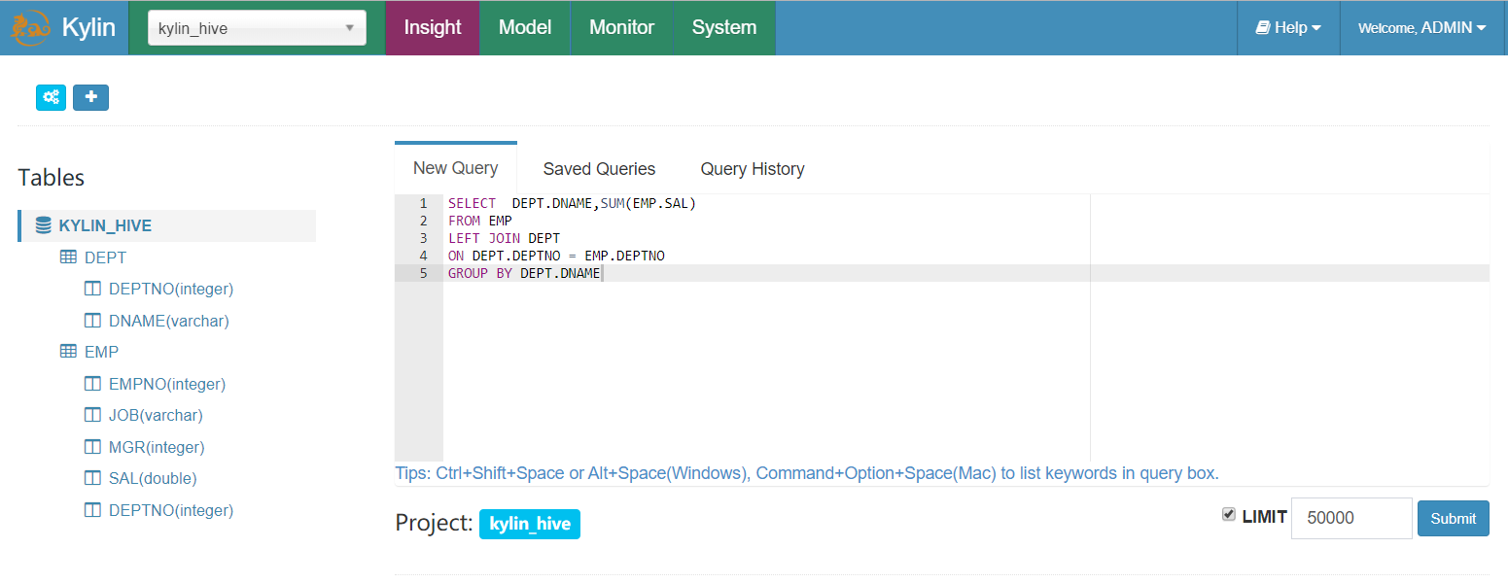Switch to the Query History tab
This screenshot has width=1508, height=583.
point(753,169)
